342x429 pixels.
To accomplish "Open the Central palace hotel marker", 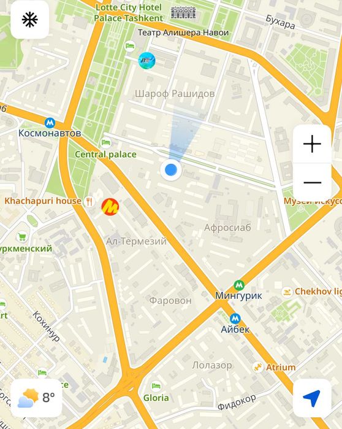I will click(105, 142).
